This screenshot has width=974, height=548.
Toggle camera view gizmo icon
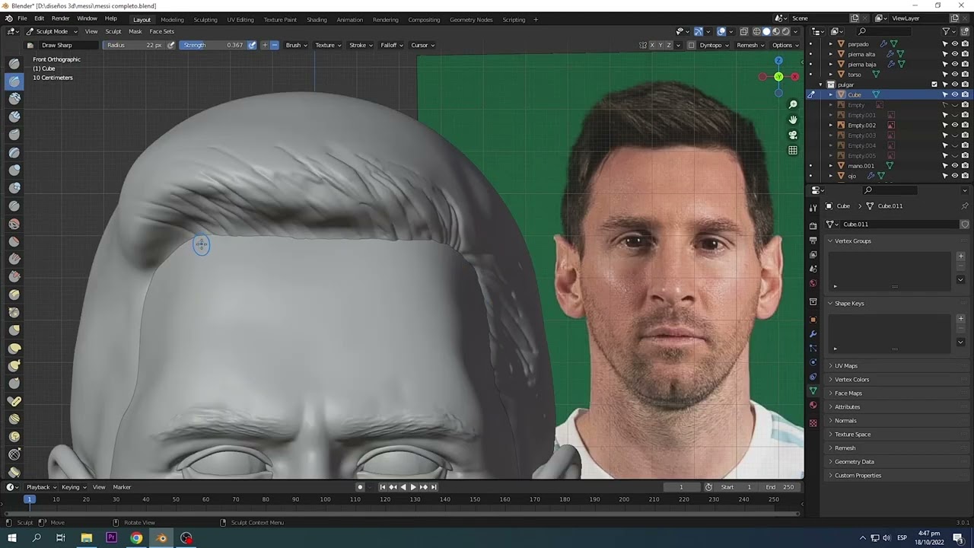pyautogui.click(x=793, y=135)
